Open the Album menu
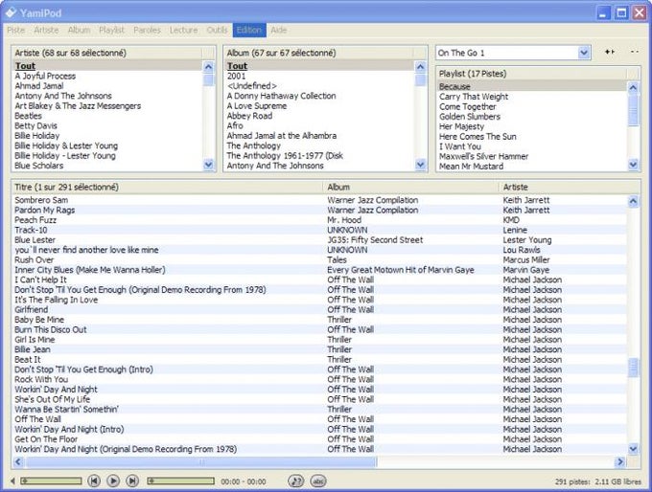 (79, 30)
